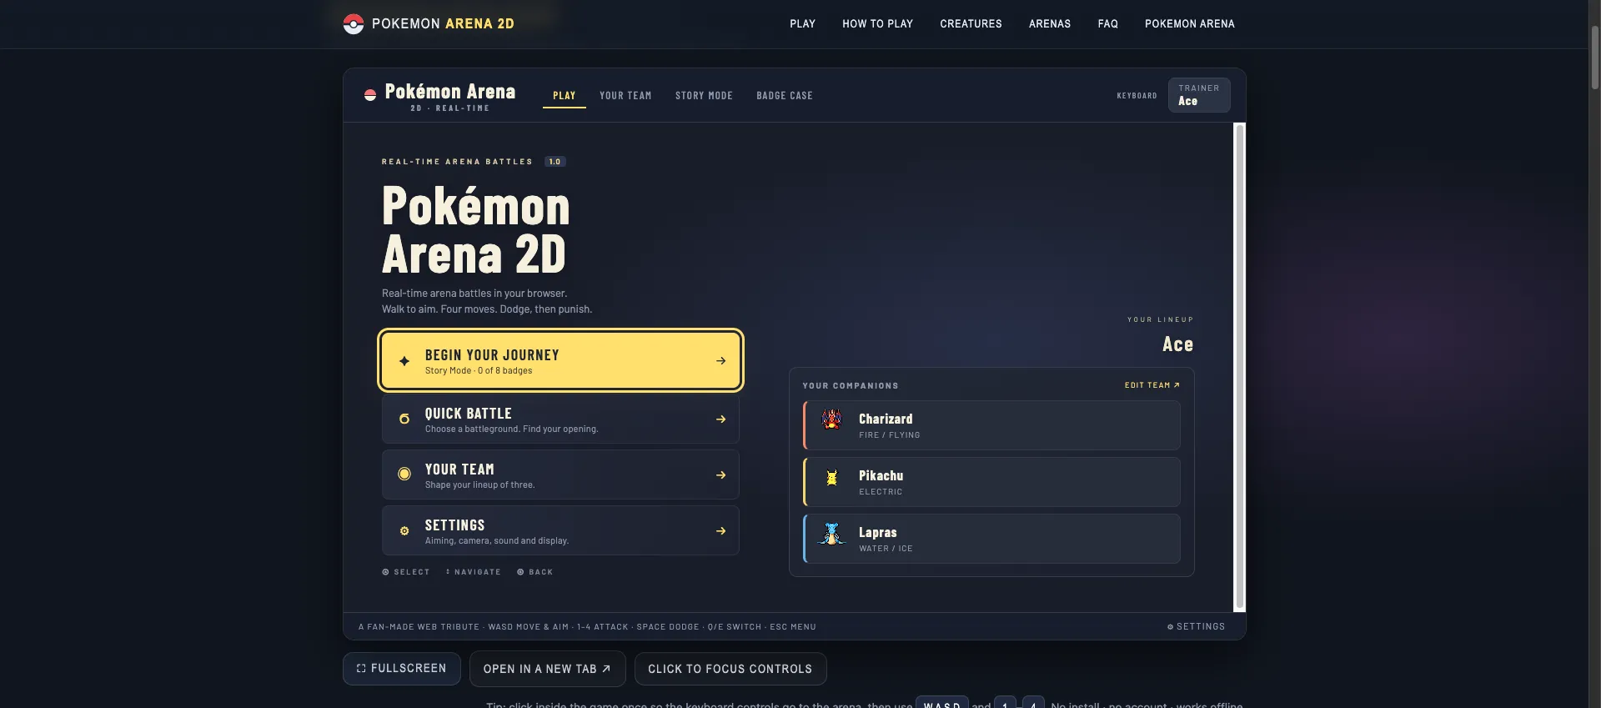The width and height of the screenshot is (1601, 708).
Task: Open Settings link in game footer
Action: 1196,627
